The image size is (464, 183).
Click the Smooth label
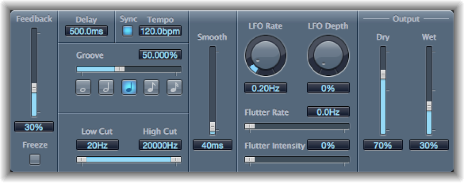coord(213,37)
